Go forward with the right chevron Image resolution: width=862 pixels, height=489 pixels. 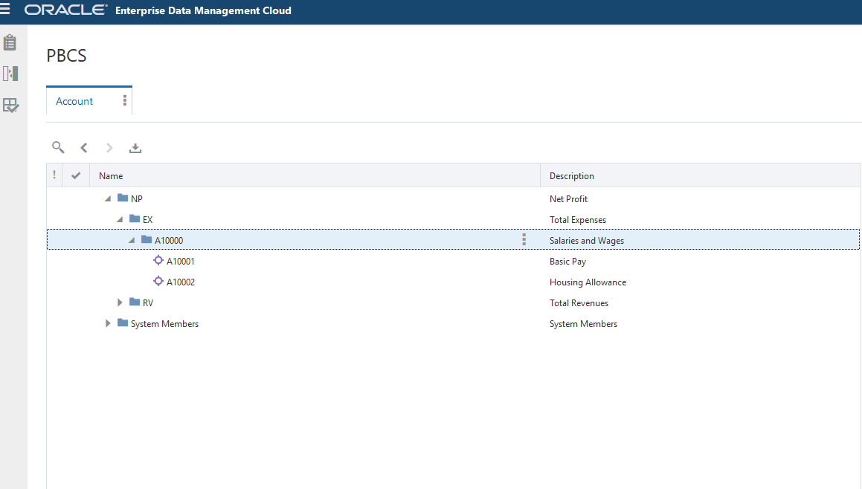tap(109, 147)
